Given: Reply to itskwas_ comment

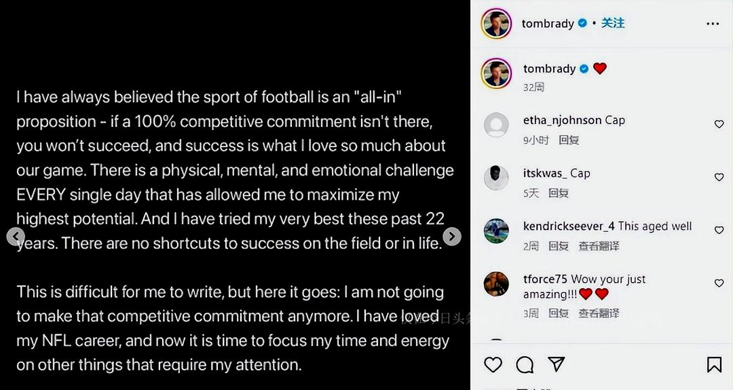Looking at the screenshot, I should point(559,193).
